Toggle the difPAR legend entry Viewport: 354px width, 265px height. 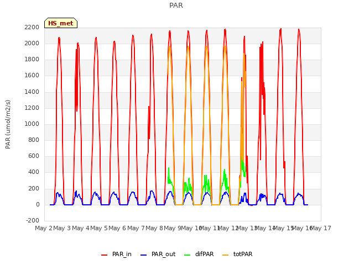[199, 254]
